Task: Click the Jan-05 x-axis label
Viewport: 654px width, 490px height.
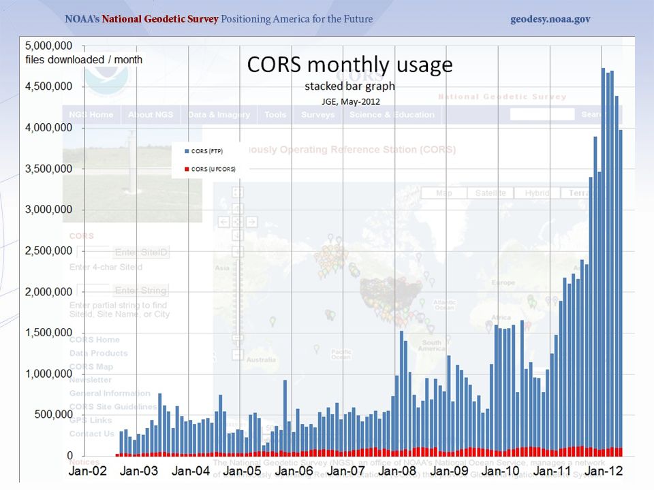Action: [243, 471]
